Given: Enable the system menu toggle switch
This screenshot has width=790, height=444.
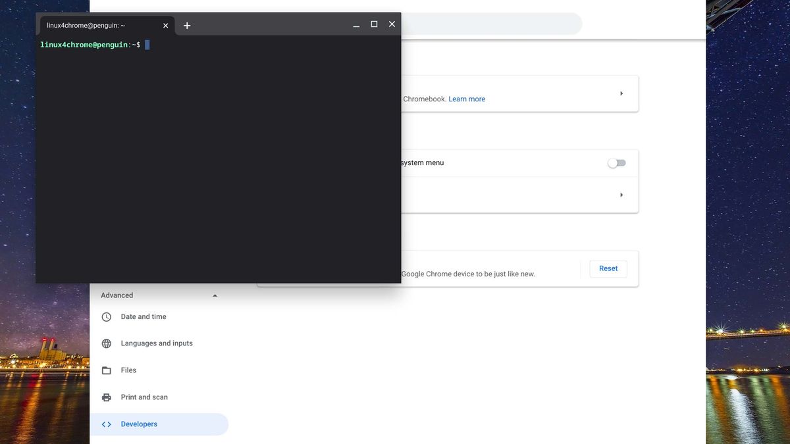Looking at the screenshot, I should (616, 162).
